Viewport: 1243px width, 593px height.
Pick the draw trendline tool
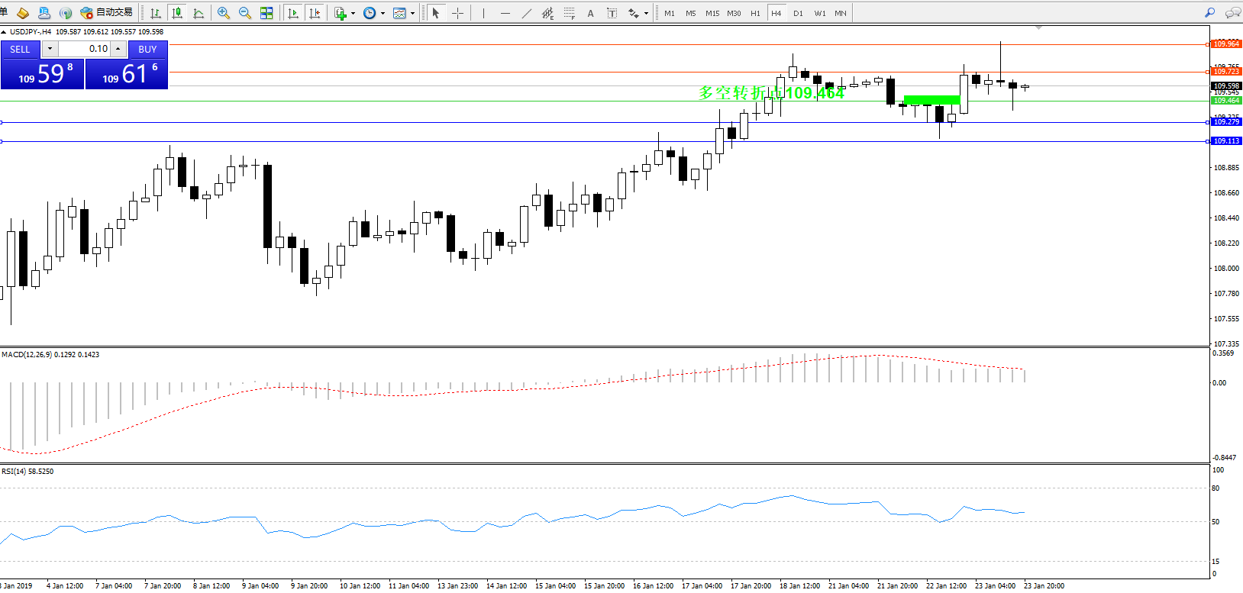(527, 13)
